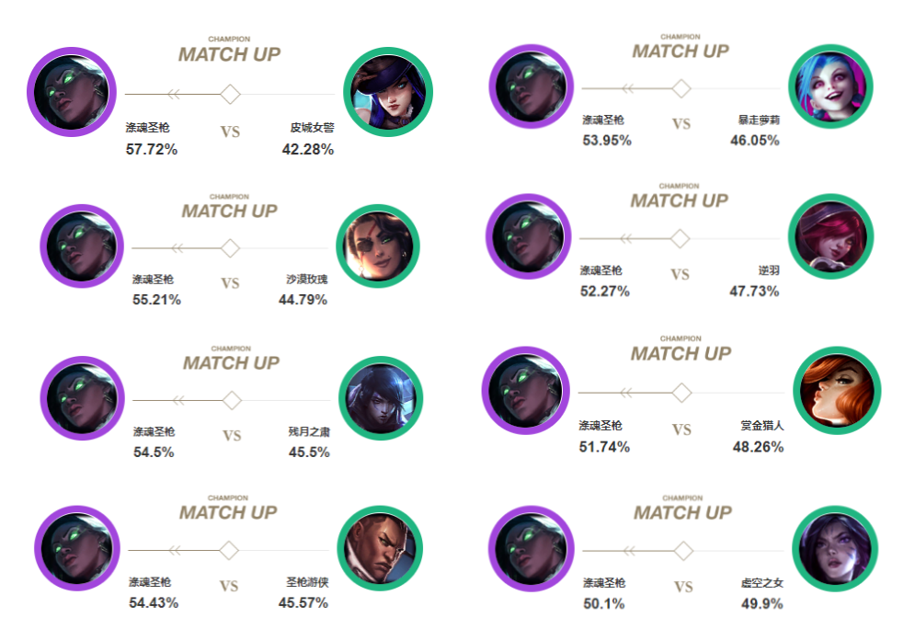Screen dimensions: 915x641
Task: Open the 沙漠玫瑰 champion portrait
Action: tap(378, 246)
